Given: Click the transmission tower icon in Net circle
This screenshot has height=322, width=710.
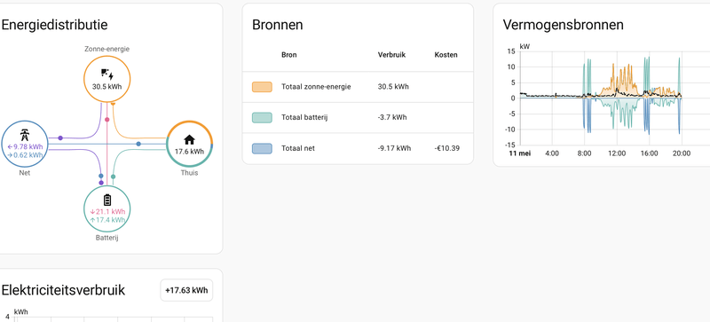Looking at the screenshot, I should pyautogui.click(x=25, y=135).
